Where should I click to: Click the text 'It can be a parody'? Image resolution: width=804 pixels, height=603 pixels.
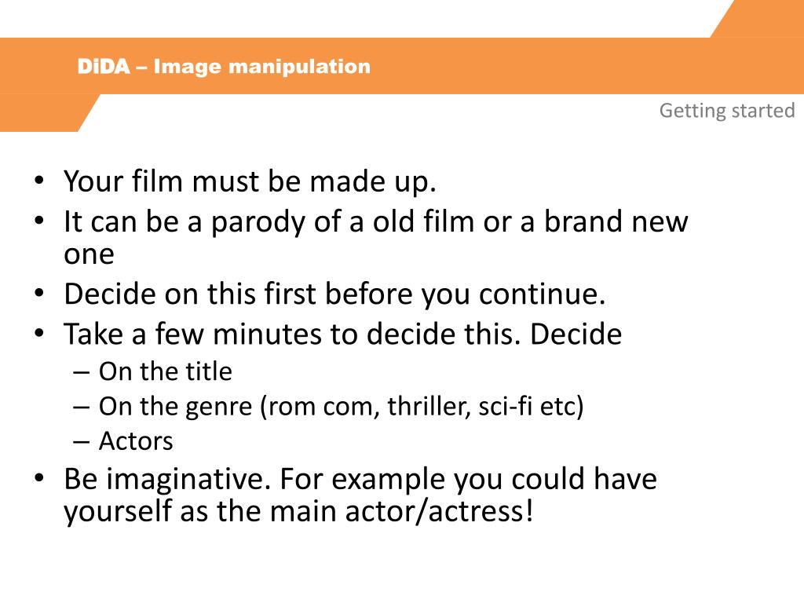tap(185, 222)
